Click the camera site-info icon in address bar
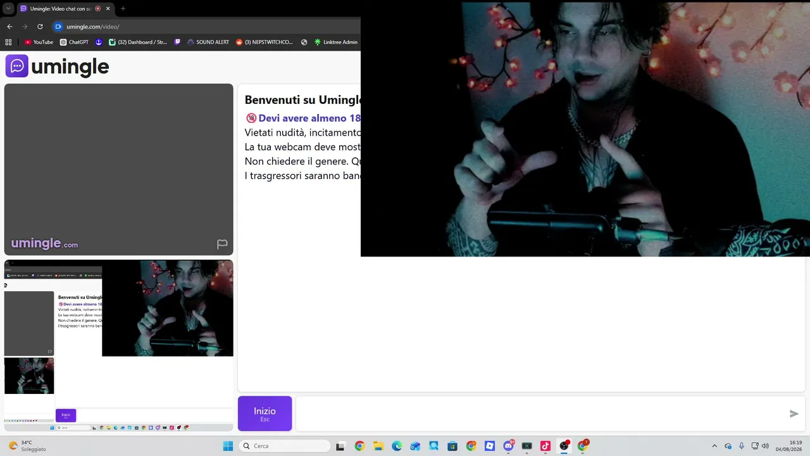The width and height of the screenshot is (810, 456). coord(58,27)
